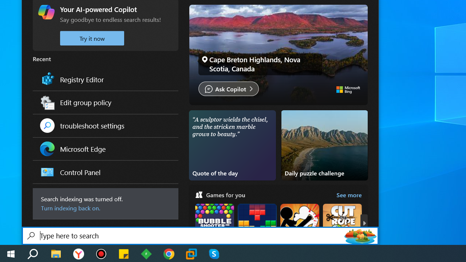Screen dimensions: 466x262
Task: Open File Explorer on the taskbar
Action: point(56,254)
